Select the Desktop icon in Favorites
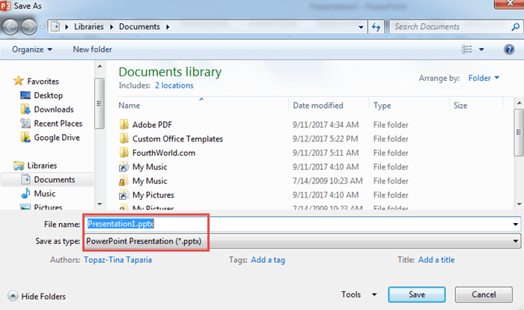The image size is (524, 310). point(25,95)
